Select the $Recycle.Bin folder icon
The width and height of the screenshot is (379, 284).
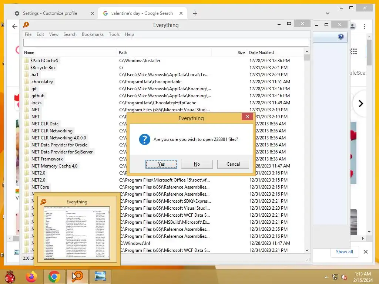pos(26,67)
